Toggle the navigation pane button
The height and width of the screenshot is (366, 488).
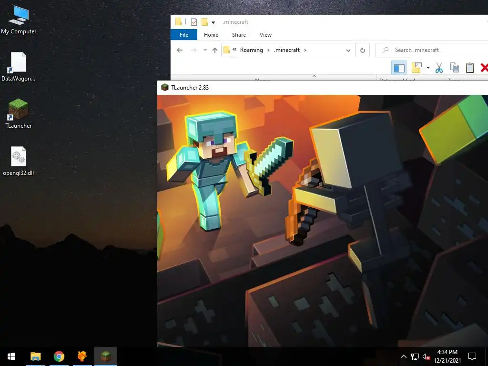(x=399, y=68)
